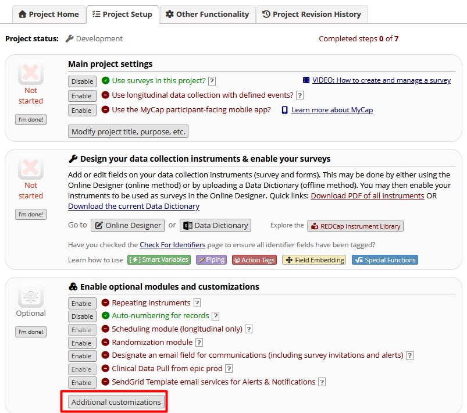Disable surveys in this project
This screenshot has width=467, height=413.
click(x=82, y=81)
